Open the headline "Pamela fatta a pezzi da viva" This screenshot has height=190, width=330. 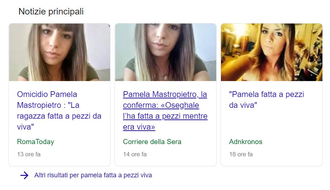(x=267, y=100)
